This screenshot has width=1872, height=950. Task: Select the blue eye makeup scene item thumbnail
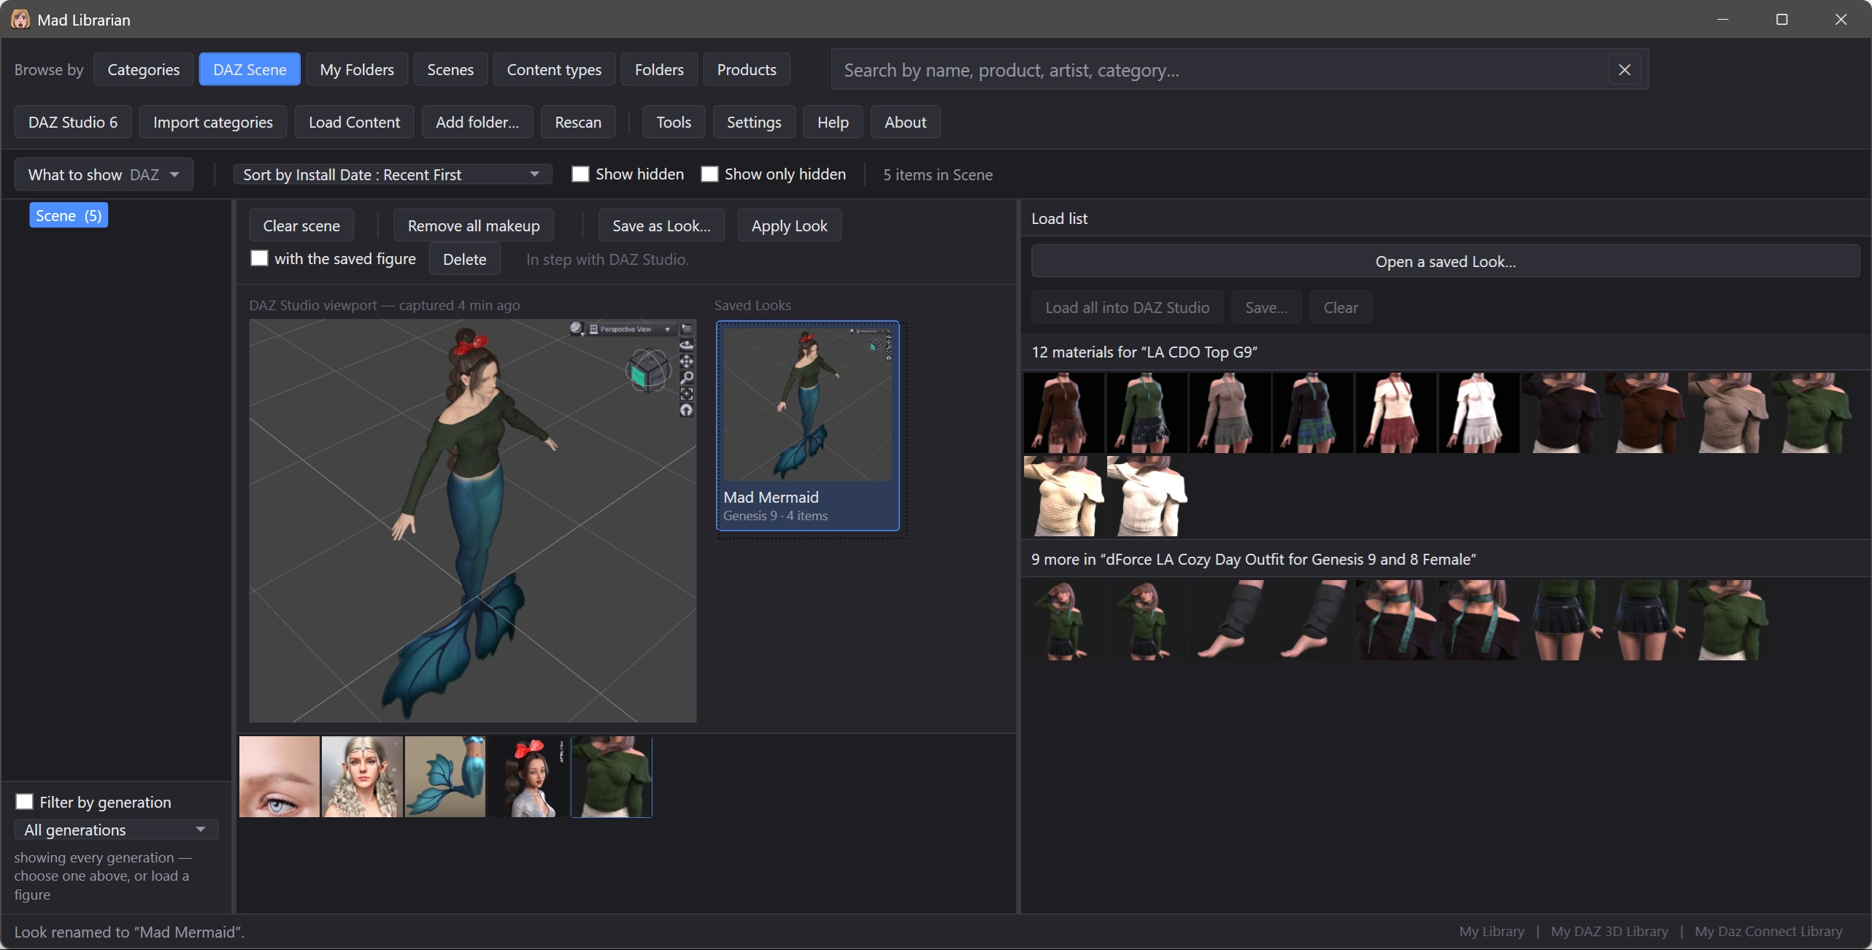(x=280, y=776)
